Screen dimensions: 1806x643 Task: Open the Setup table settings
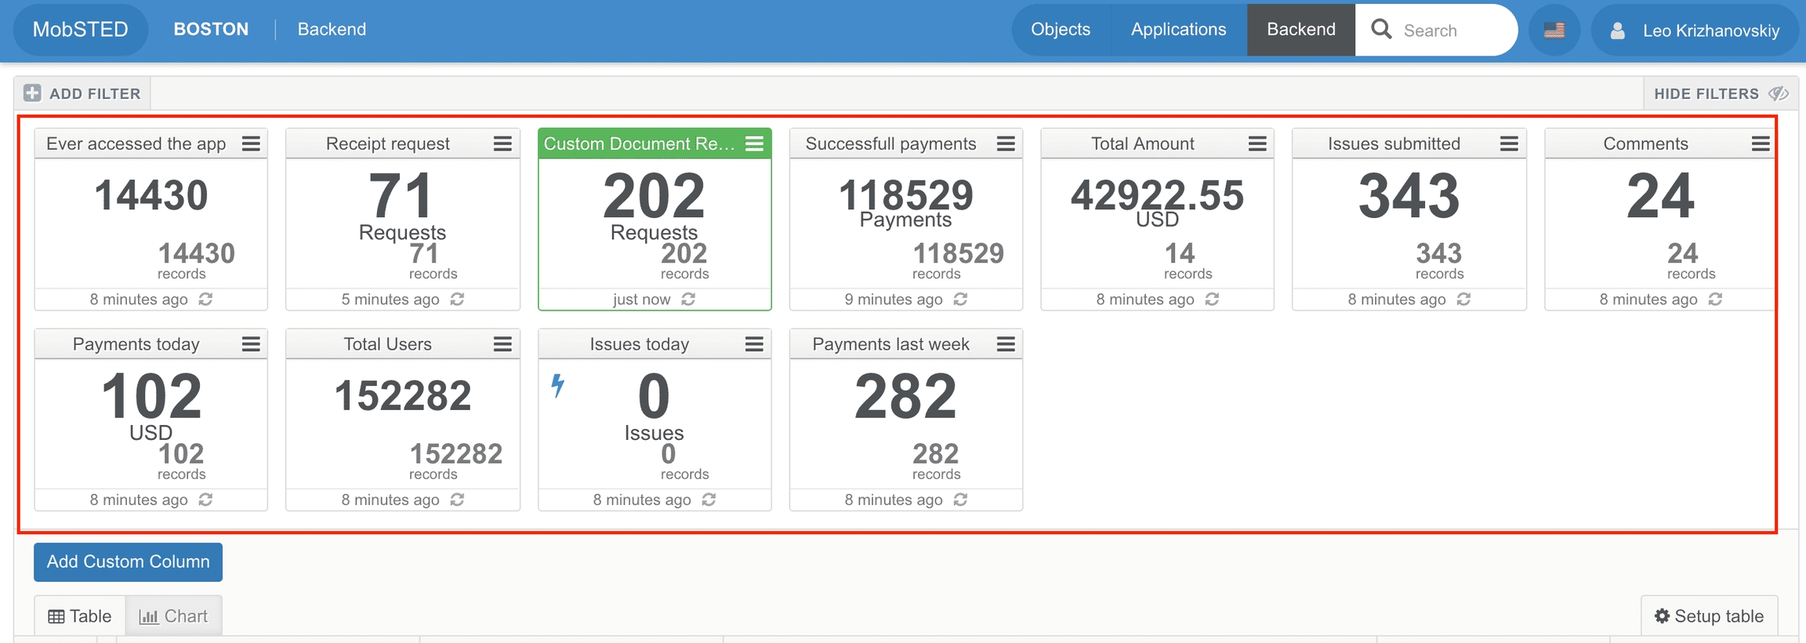1709,616
